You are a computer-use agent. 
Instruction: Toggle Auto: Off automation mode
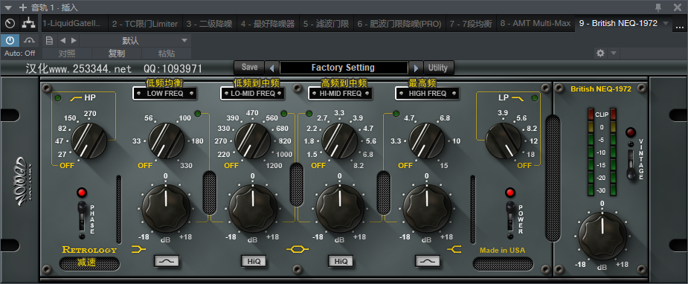coord(20,53)
